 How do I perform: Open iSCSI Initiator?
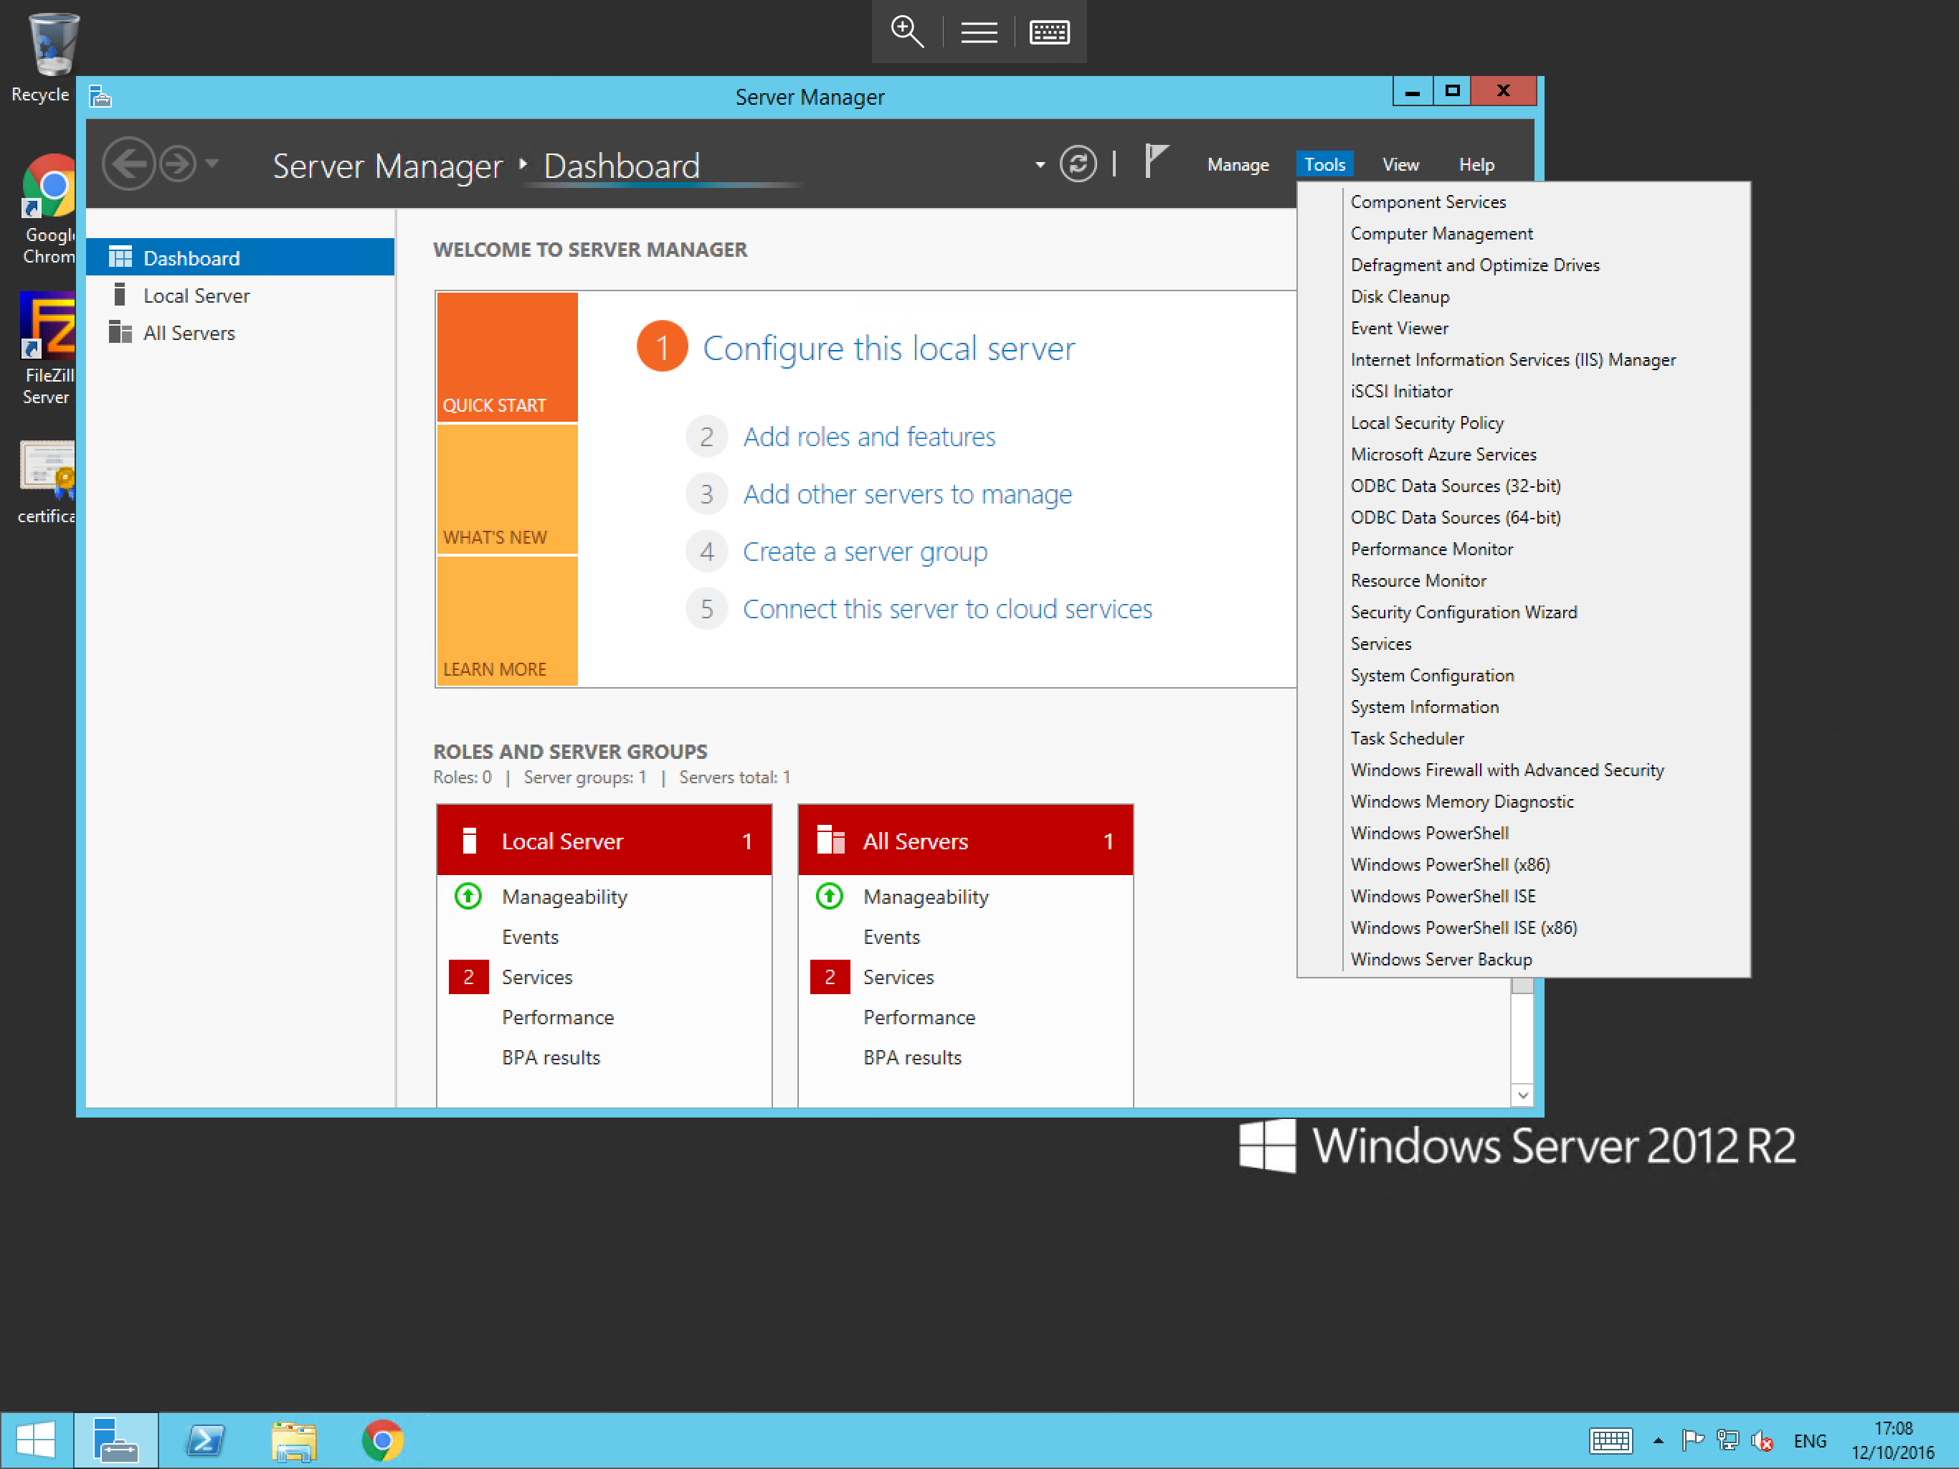[x=1523, y=392]
